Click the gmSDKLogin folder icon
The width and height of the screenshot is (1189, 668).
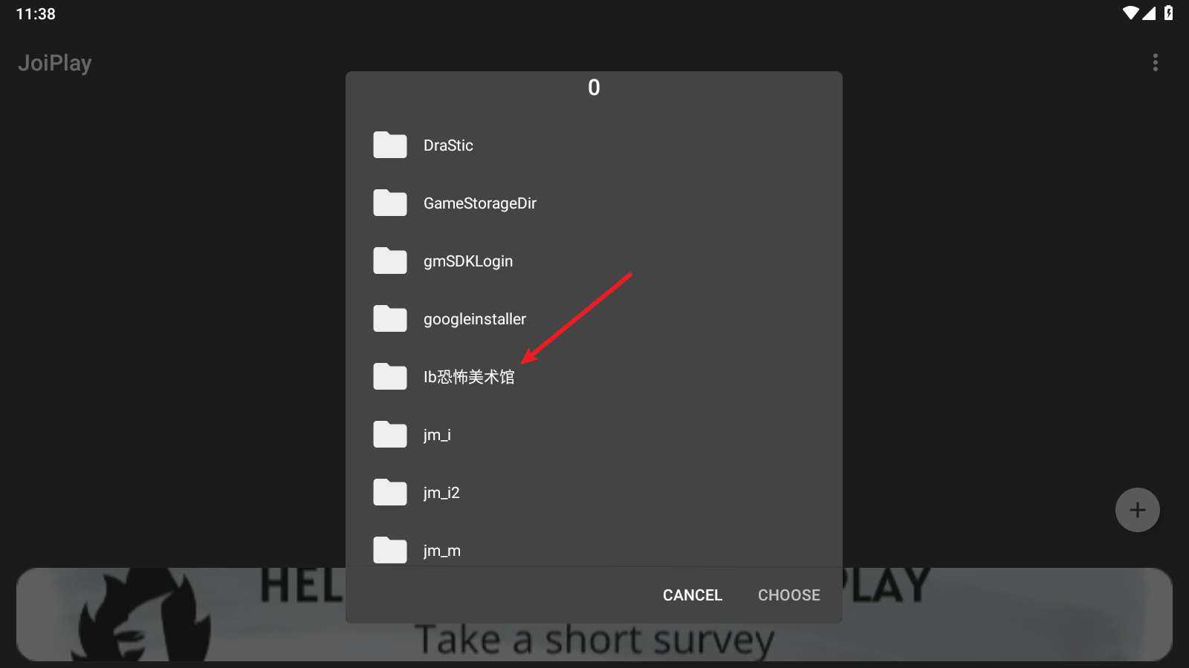click(x=389, y=261)
